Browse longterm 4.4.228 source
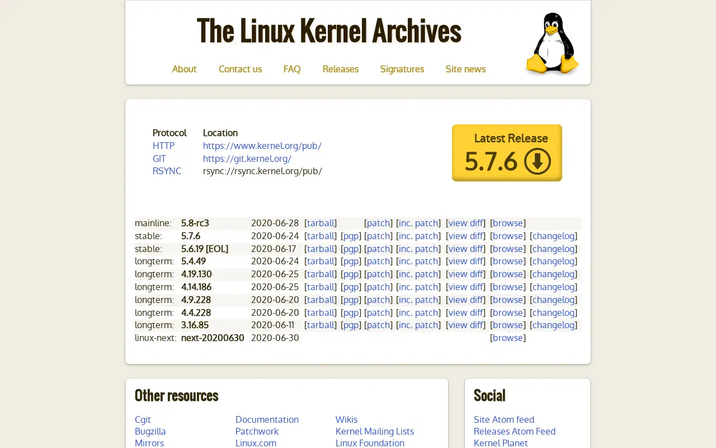This screenshot has height=448, width=716. (x=507, y=312)
